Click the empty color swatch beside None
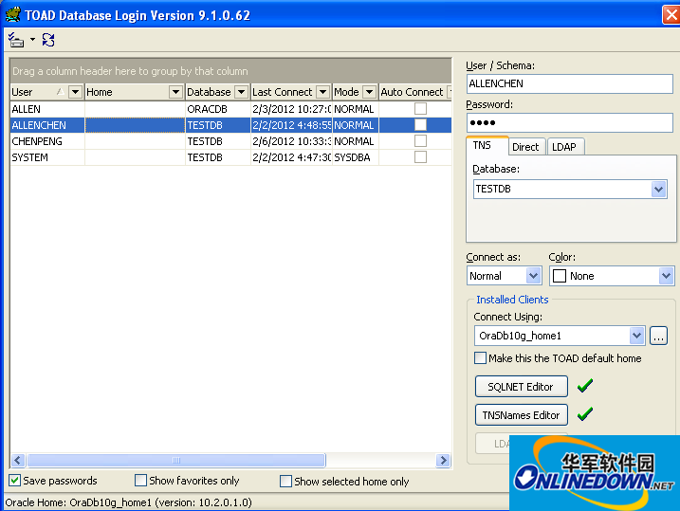The height and width of the screenshot is (511, 680). (560, 276)
